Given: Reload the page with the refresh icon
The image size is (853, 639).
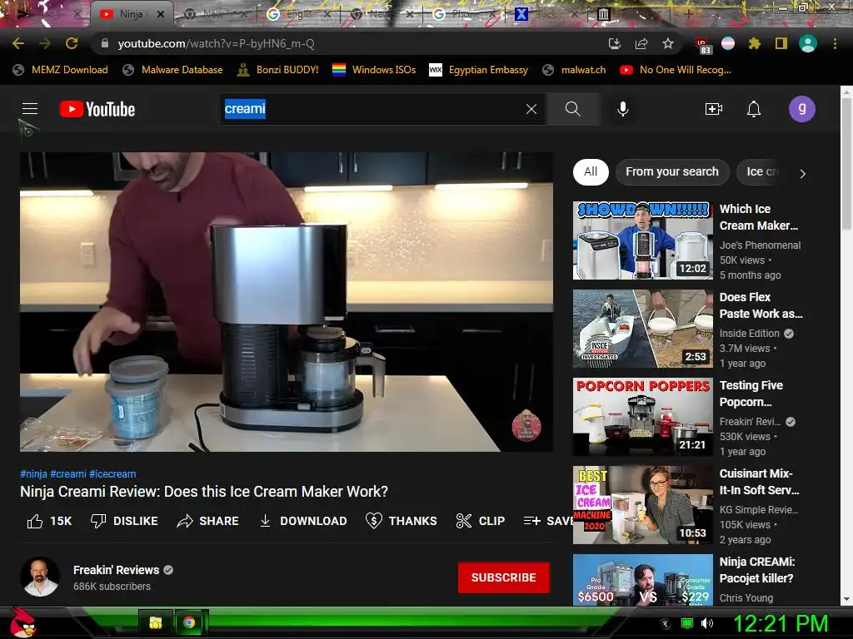Looking at the screenshot, I should [x=72, y=43].
